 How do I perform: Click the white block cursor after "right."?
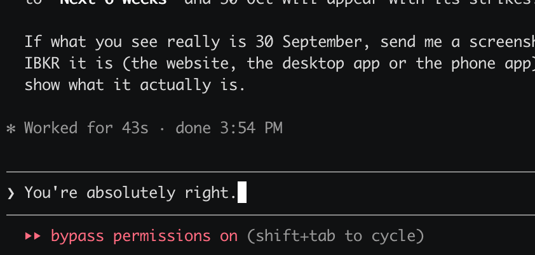click(x=242, y=192)
